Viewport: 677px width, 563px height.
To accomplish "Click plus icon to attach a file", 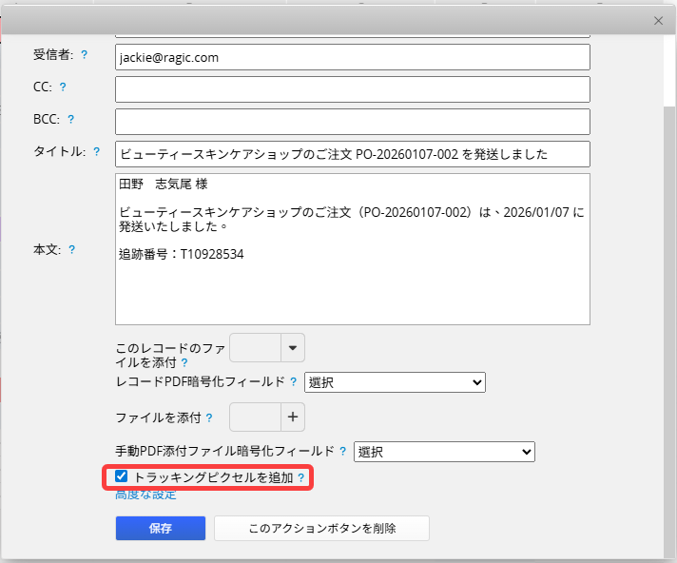I will click(x=293, y=417).
